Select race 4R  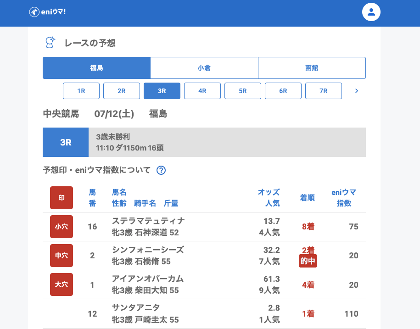(202, 91)
